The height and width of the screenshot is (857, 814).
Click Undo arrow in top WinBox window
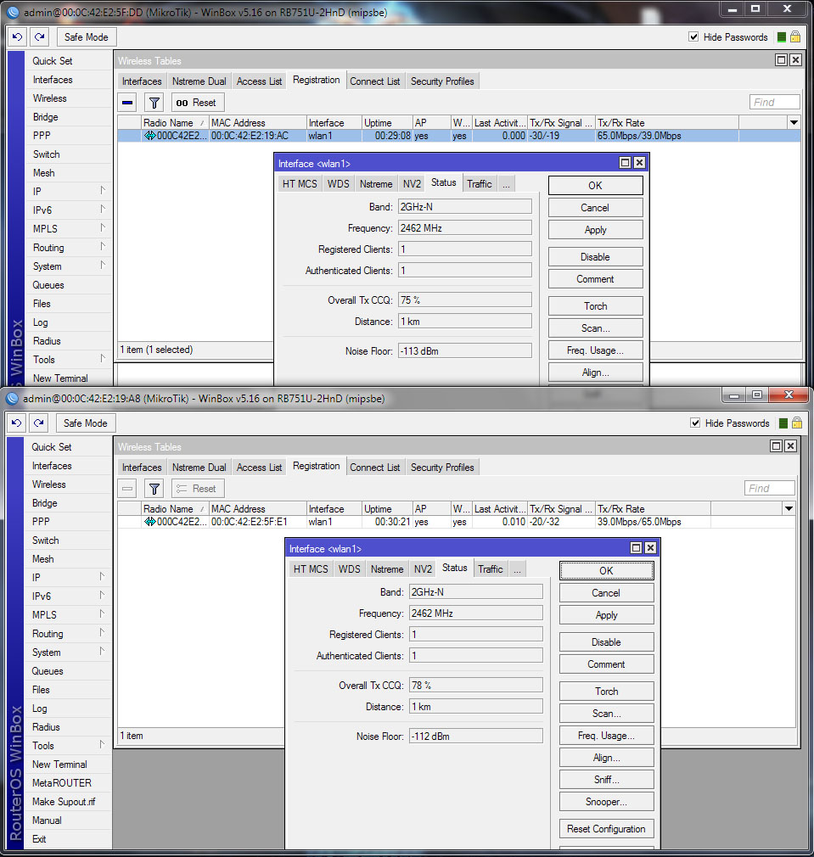[18, 37]
